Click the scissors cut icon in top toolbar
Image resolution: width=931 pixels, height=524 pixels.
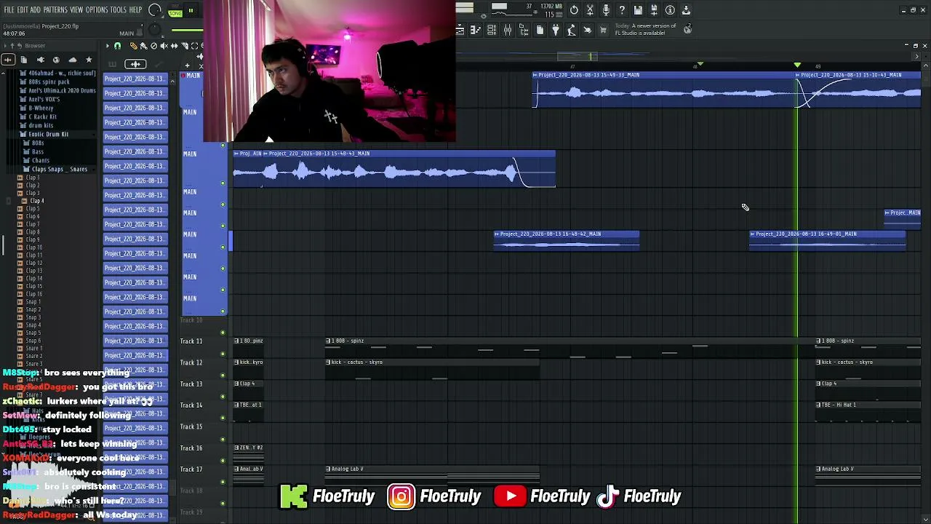pyautogui.click(x=590, y=10)
